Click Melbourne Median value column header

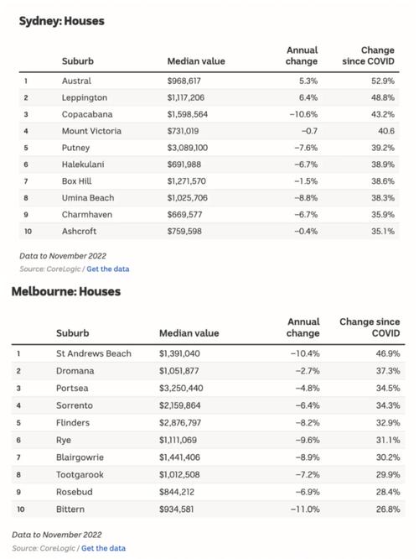(x=189, y=333)
